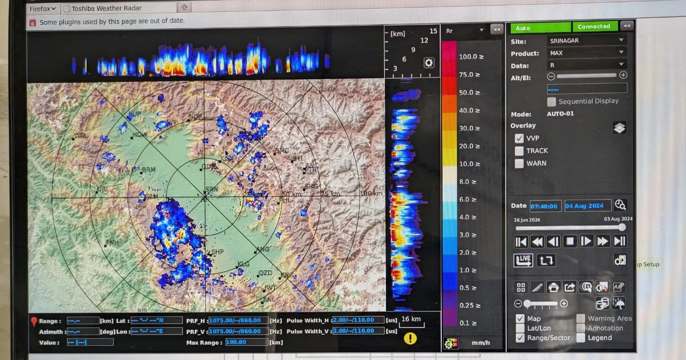Enable the Lat/Lon checkbox
686x360 pixels.
[x=520, y=328]
